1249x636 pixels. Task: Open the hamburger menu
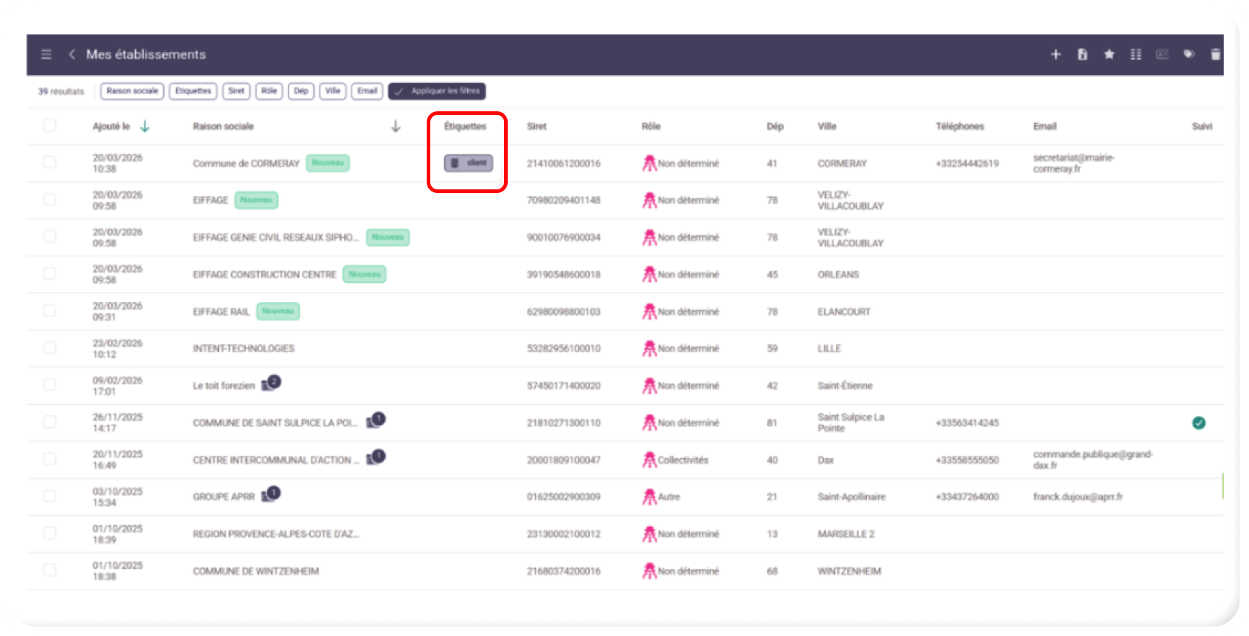[x=46, y=54]
